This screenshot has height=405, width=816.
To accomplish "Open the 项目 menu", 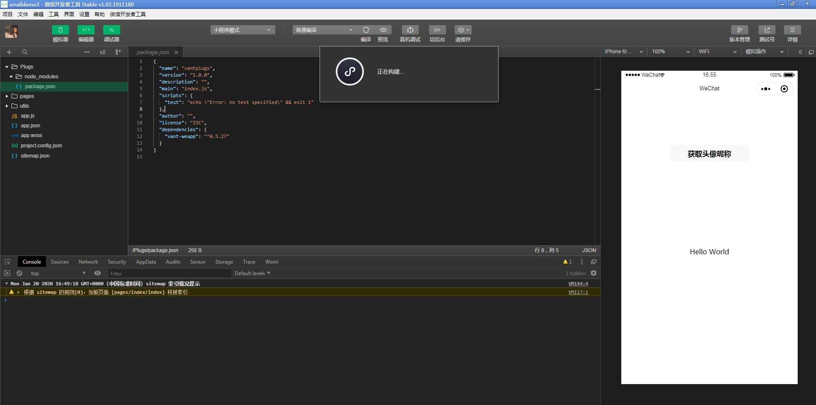I will click(x=8, y=14).
